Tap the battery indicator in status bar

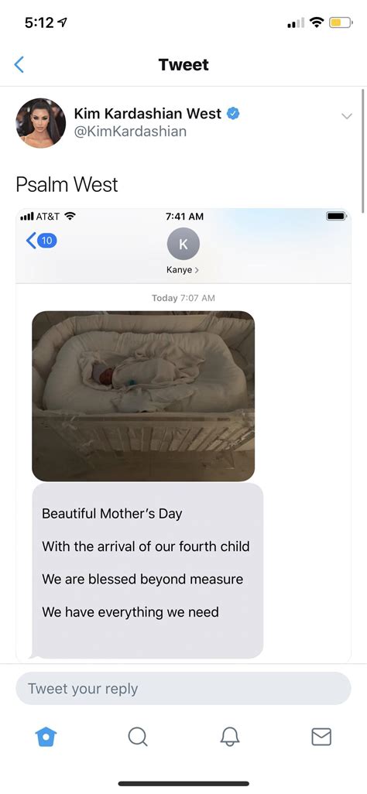click(341, 22)
